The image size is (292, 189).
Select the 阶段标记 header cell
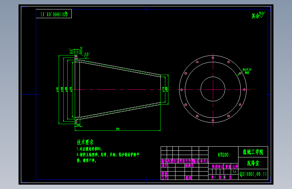pyautogui.click(x=218, y=166)
